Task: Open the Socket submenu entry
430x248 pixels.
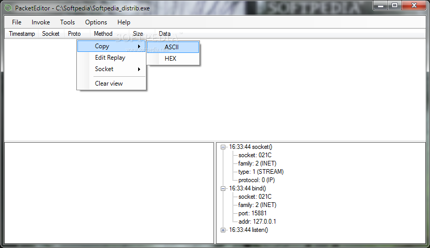Action: (111, 69)
